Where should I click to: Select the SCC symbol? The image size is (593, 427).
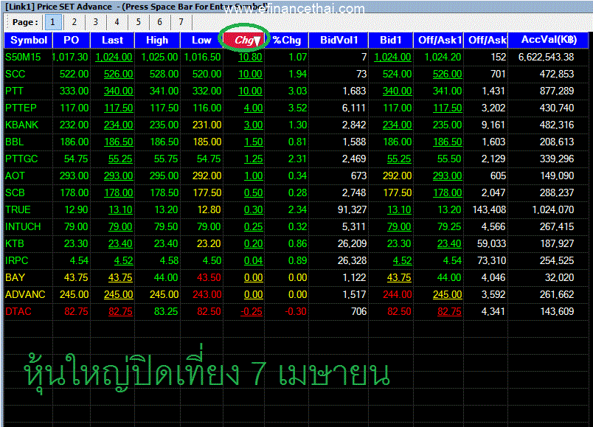[x=15, y=74]
